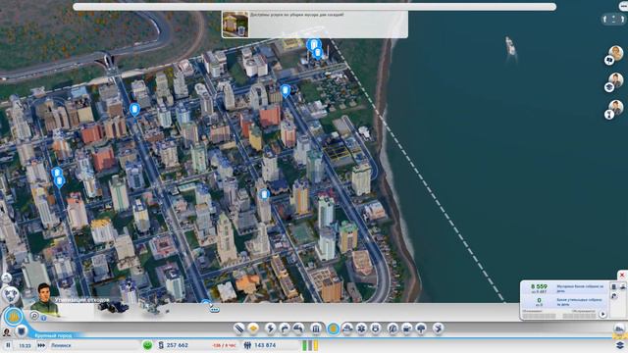Screen dimensions: 628x353
Task: Open the middle neighbor mayor avatar
Action: [616, 80]
